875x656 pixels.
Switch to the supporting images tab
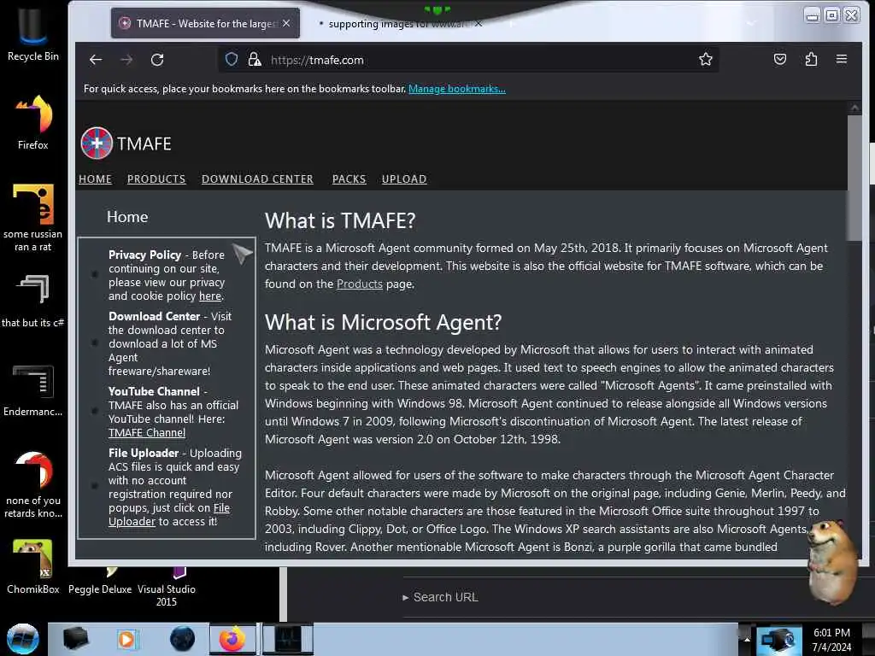point(396,24)
